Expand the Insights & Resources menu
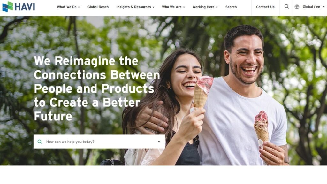The height and width of the screenshot is (184, 327). coord(135,7)
